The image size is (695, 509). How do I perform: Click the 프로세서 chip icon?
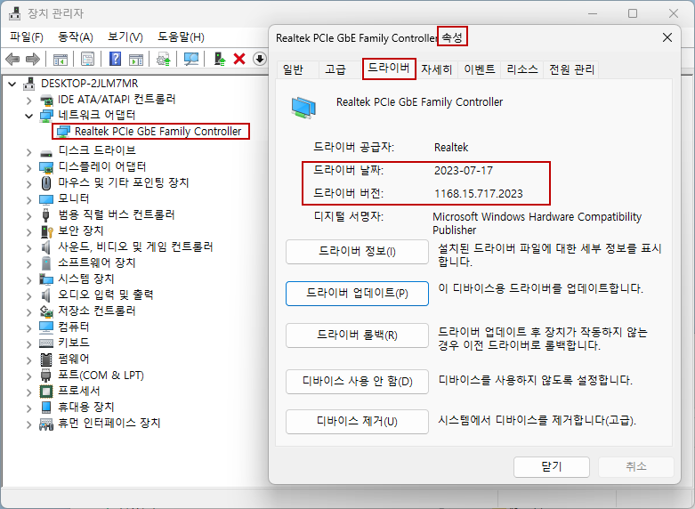click(46, 392)
